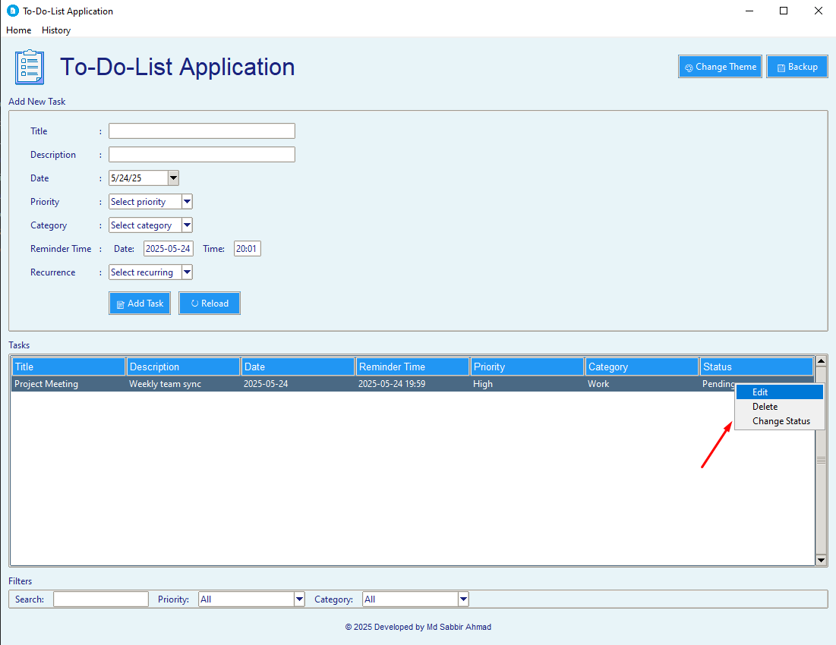The width and height of the screenshot is (836, 645).
Task: Click the Title text input field
Action: (x=201, y=131)
